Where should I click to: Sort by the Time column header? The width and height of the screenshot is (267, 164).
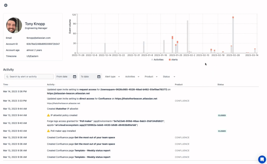pyautogui.click(x=6, y=84)
